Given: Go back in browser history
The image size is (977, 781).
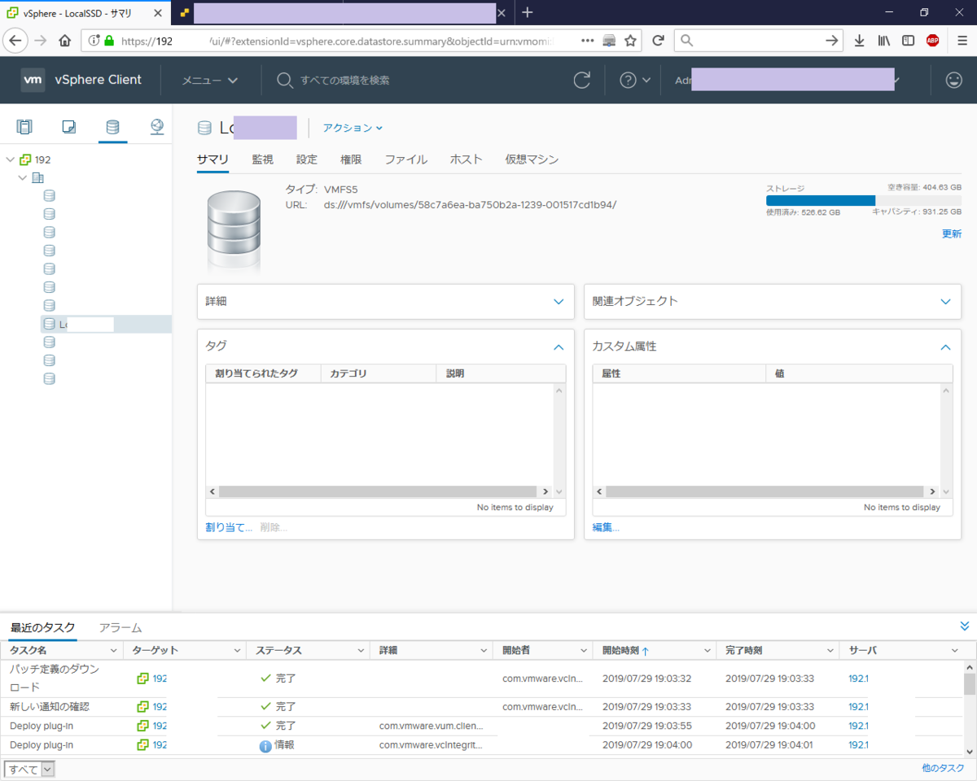Looking at the screenshot, I should (x=16, y=41).
